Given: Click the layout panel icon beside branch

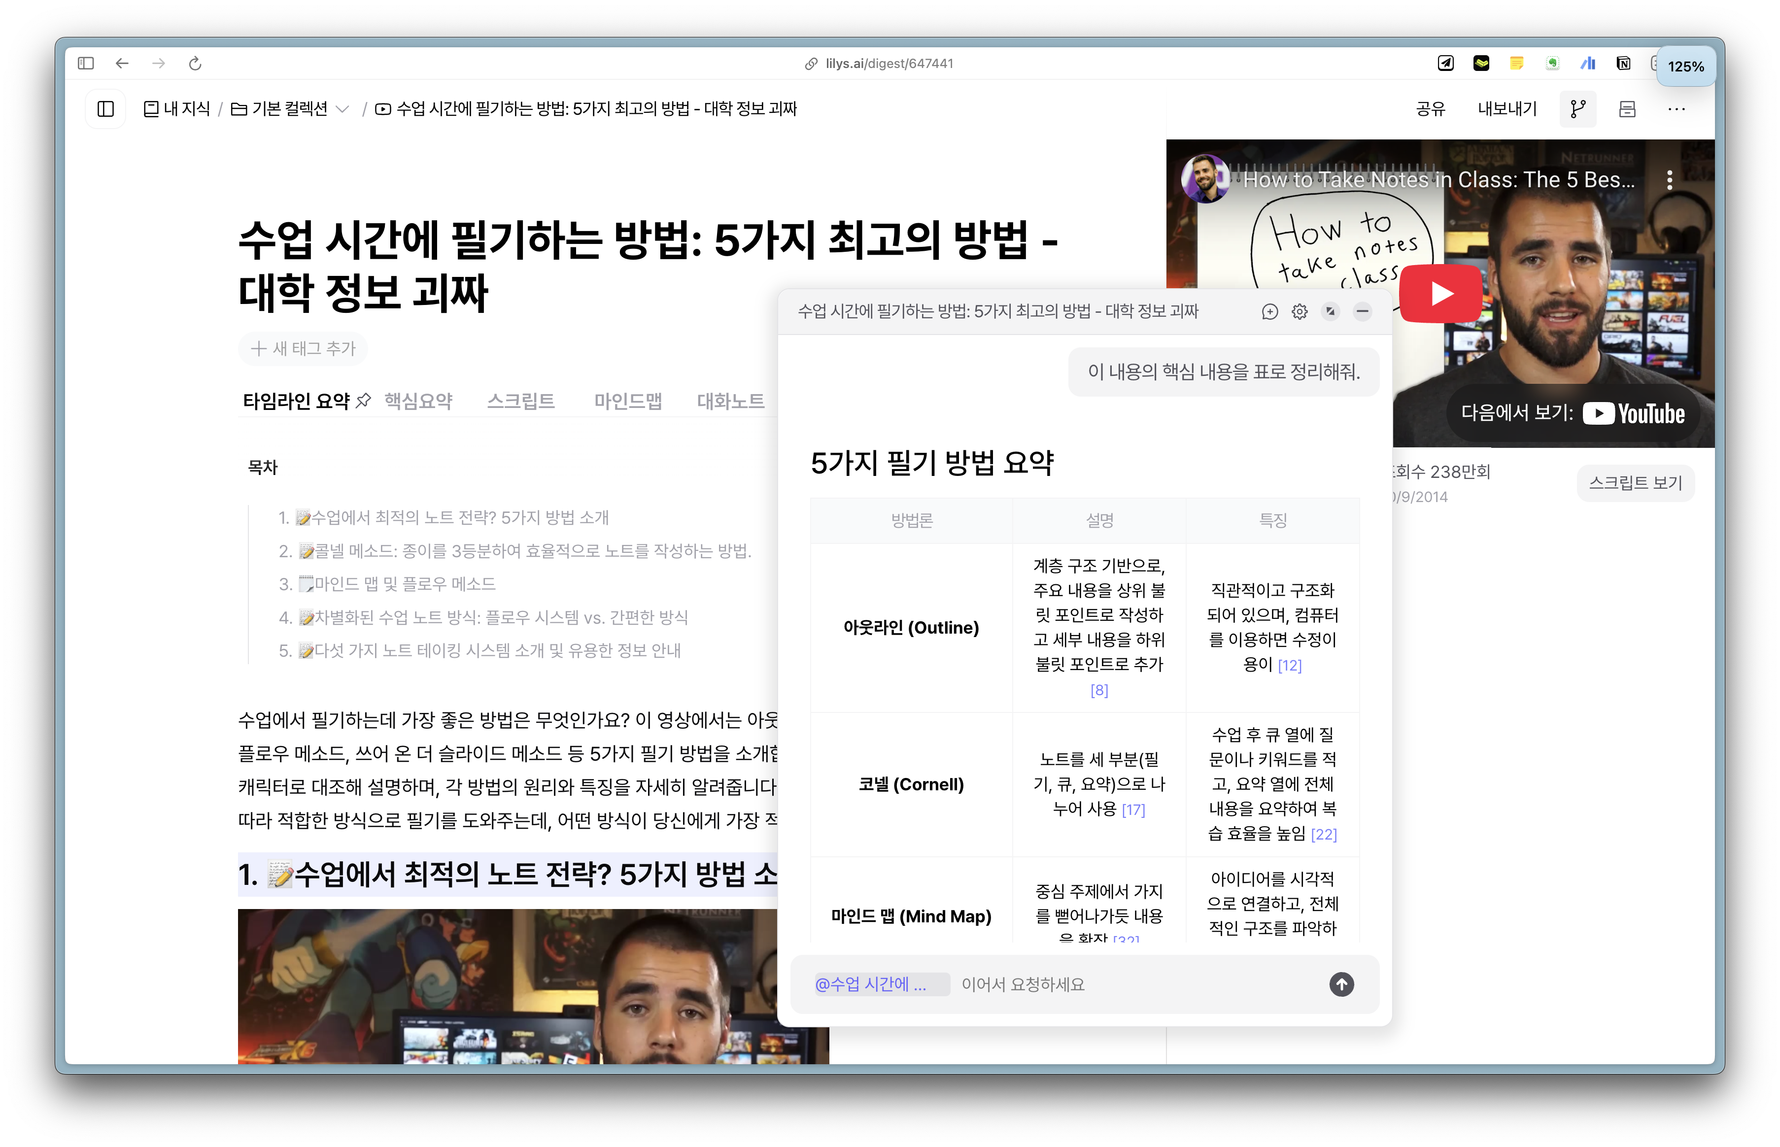Looking at the screenshot, I should click(1627, 109).
